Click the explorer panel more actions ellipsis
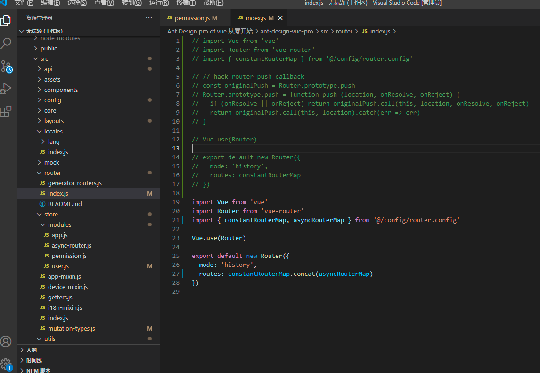 (x=149, y=18)
